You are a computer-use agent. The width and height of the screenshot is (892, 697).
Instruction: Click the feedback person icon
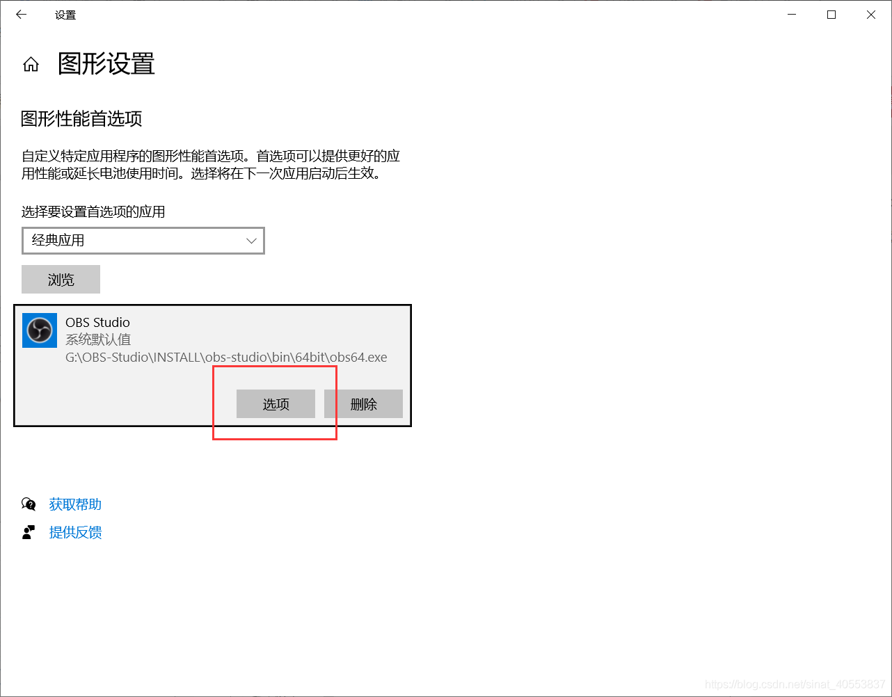29,532
